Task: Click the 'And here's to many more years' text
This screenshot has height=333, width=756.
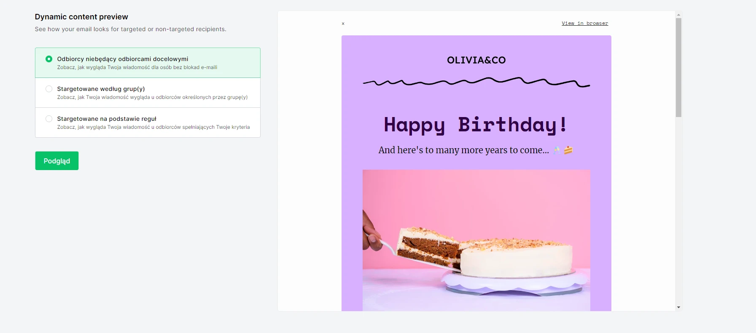Action: coord(463,150)
